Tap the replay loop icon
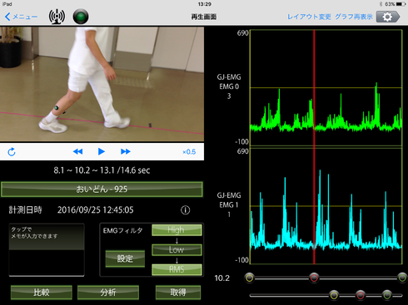 click(12, 152)
